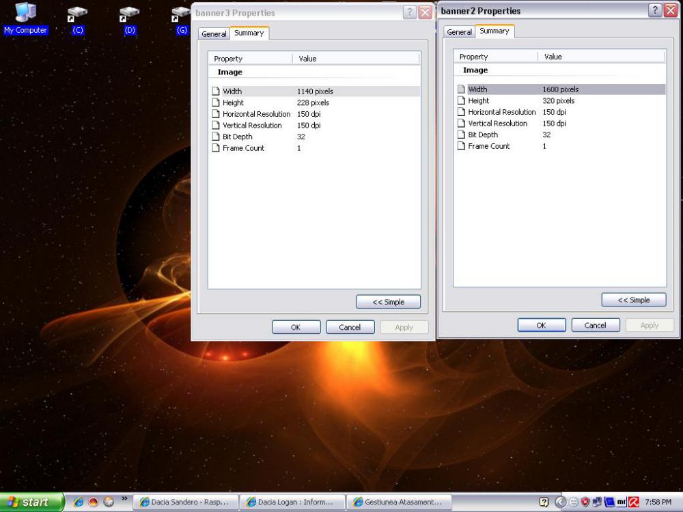Select the Summary tab in banner2 Properties
This screenshot has width=683, height=512.
point(494,31)
